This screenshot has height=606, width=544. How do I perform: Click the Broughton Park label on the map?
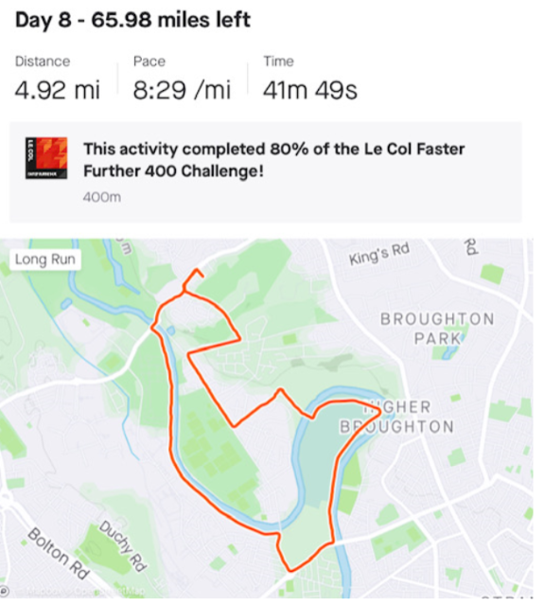(x=437, y=329)
